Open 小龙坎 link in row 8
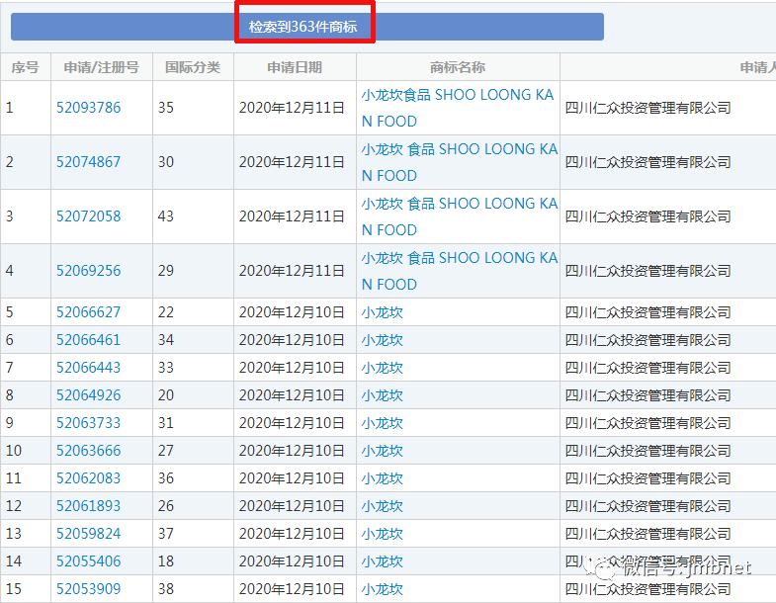Image resolution: width=776 pixels, height=603 pixels. (382, 396)
